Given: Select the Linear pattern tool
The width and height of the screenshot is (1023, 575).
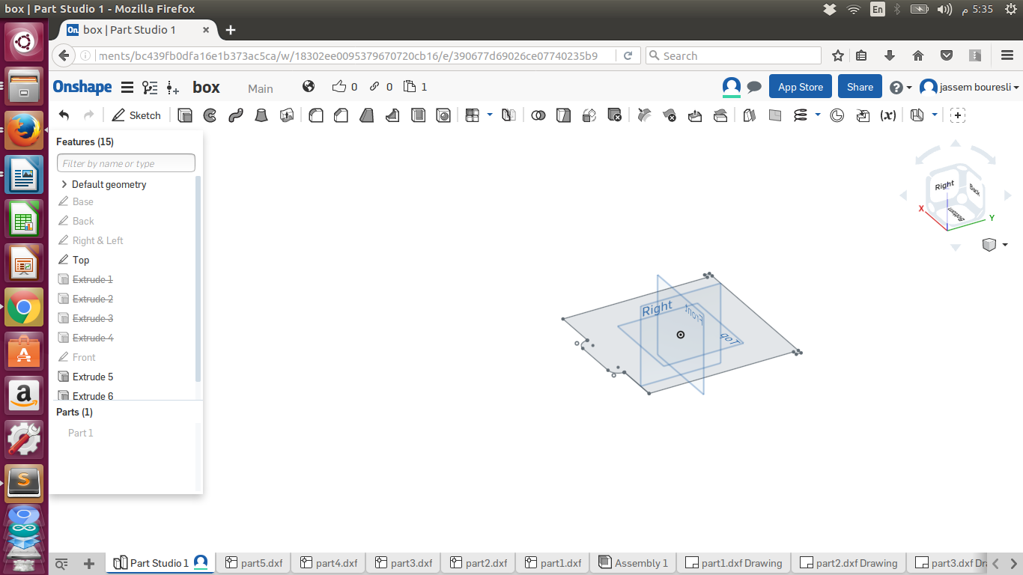Looking at the screenshot, I should point(473,115).
